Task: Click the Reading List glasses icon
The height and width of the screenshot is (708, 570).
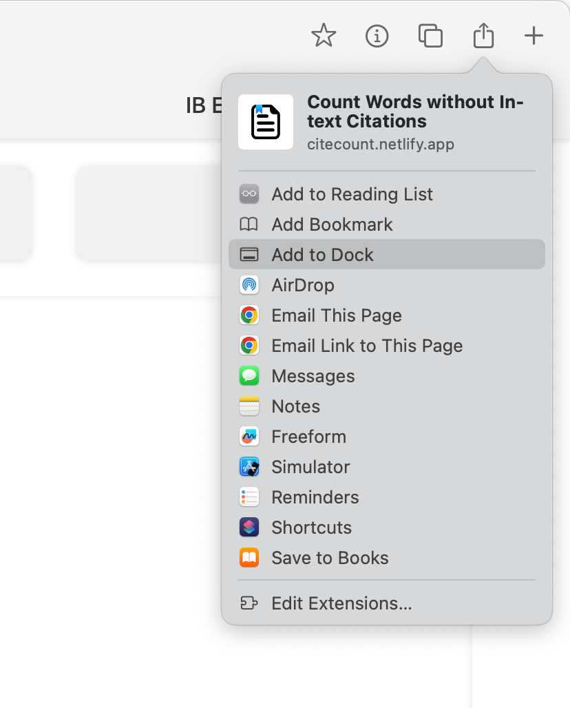Action: [x=249, y=194]
